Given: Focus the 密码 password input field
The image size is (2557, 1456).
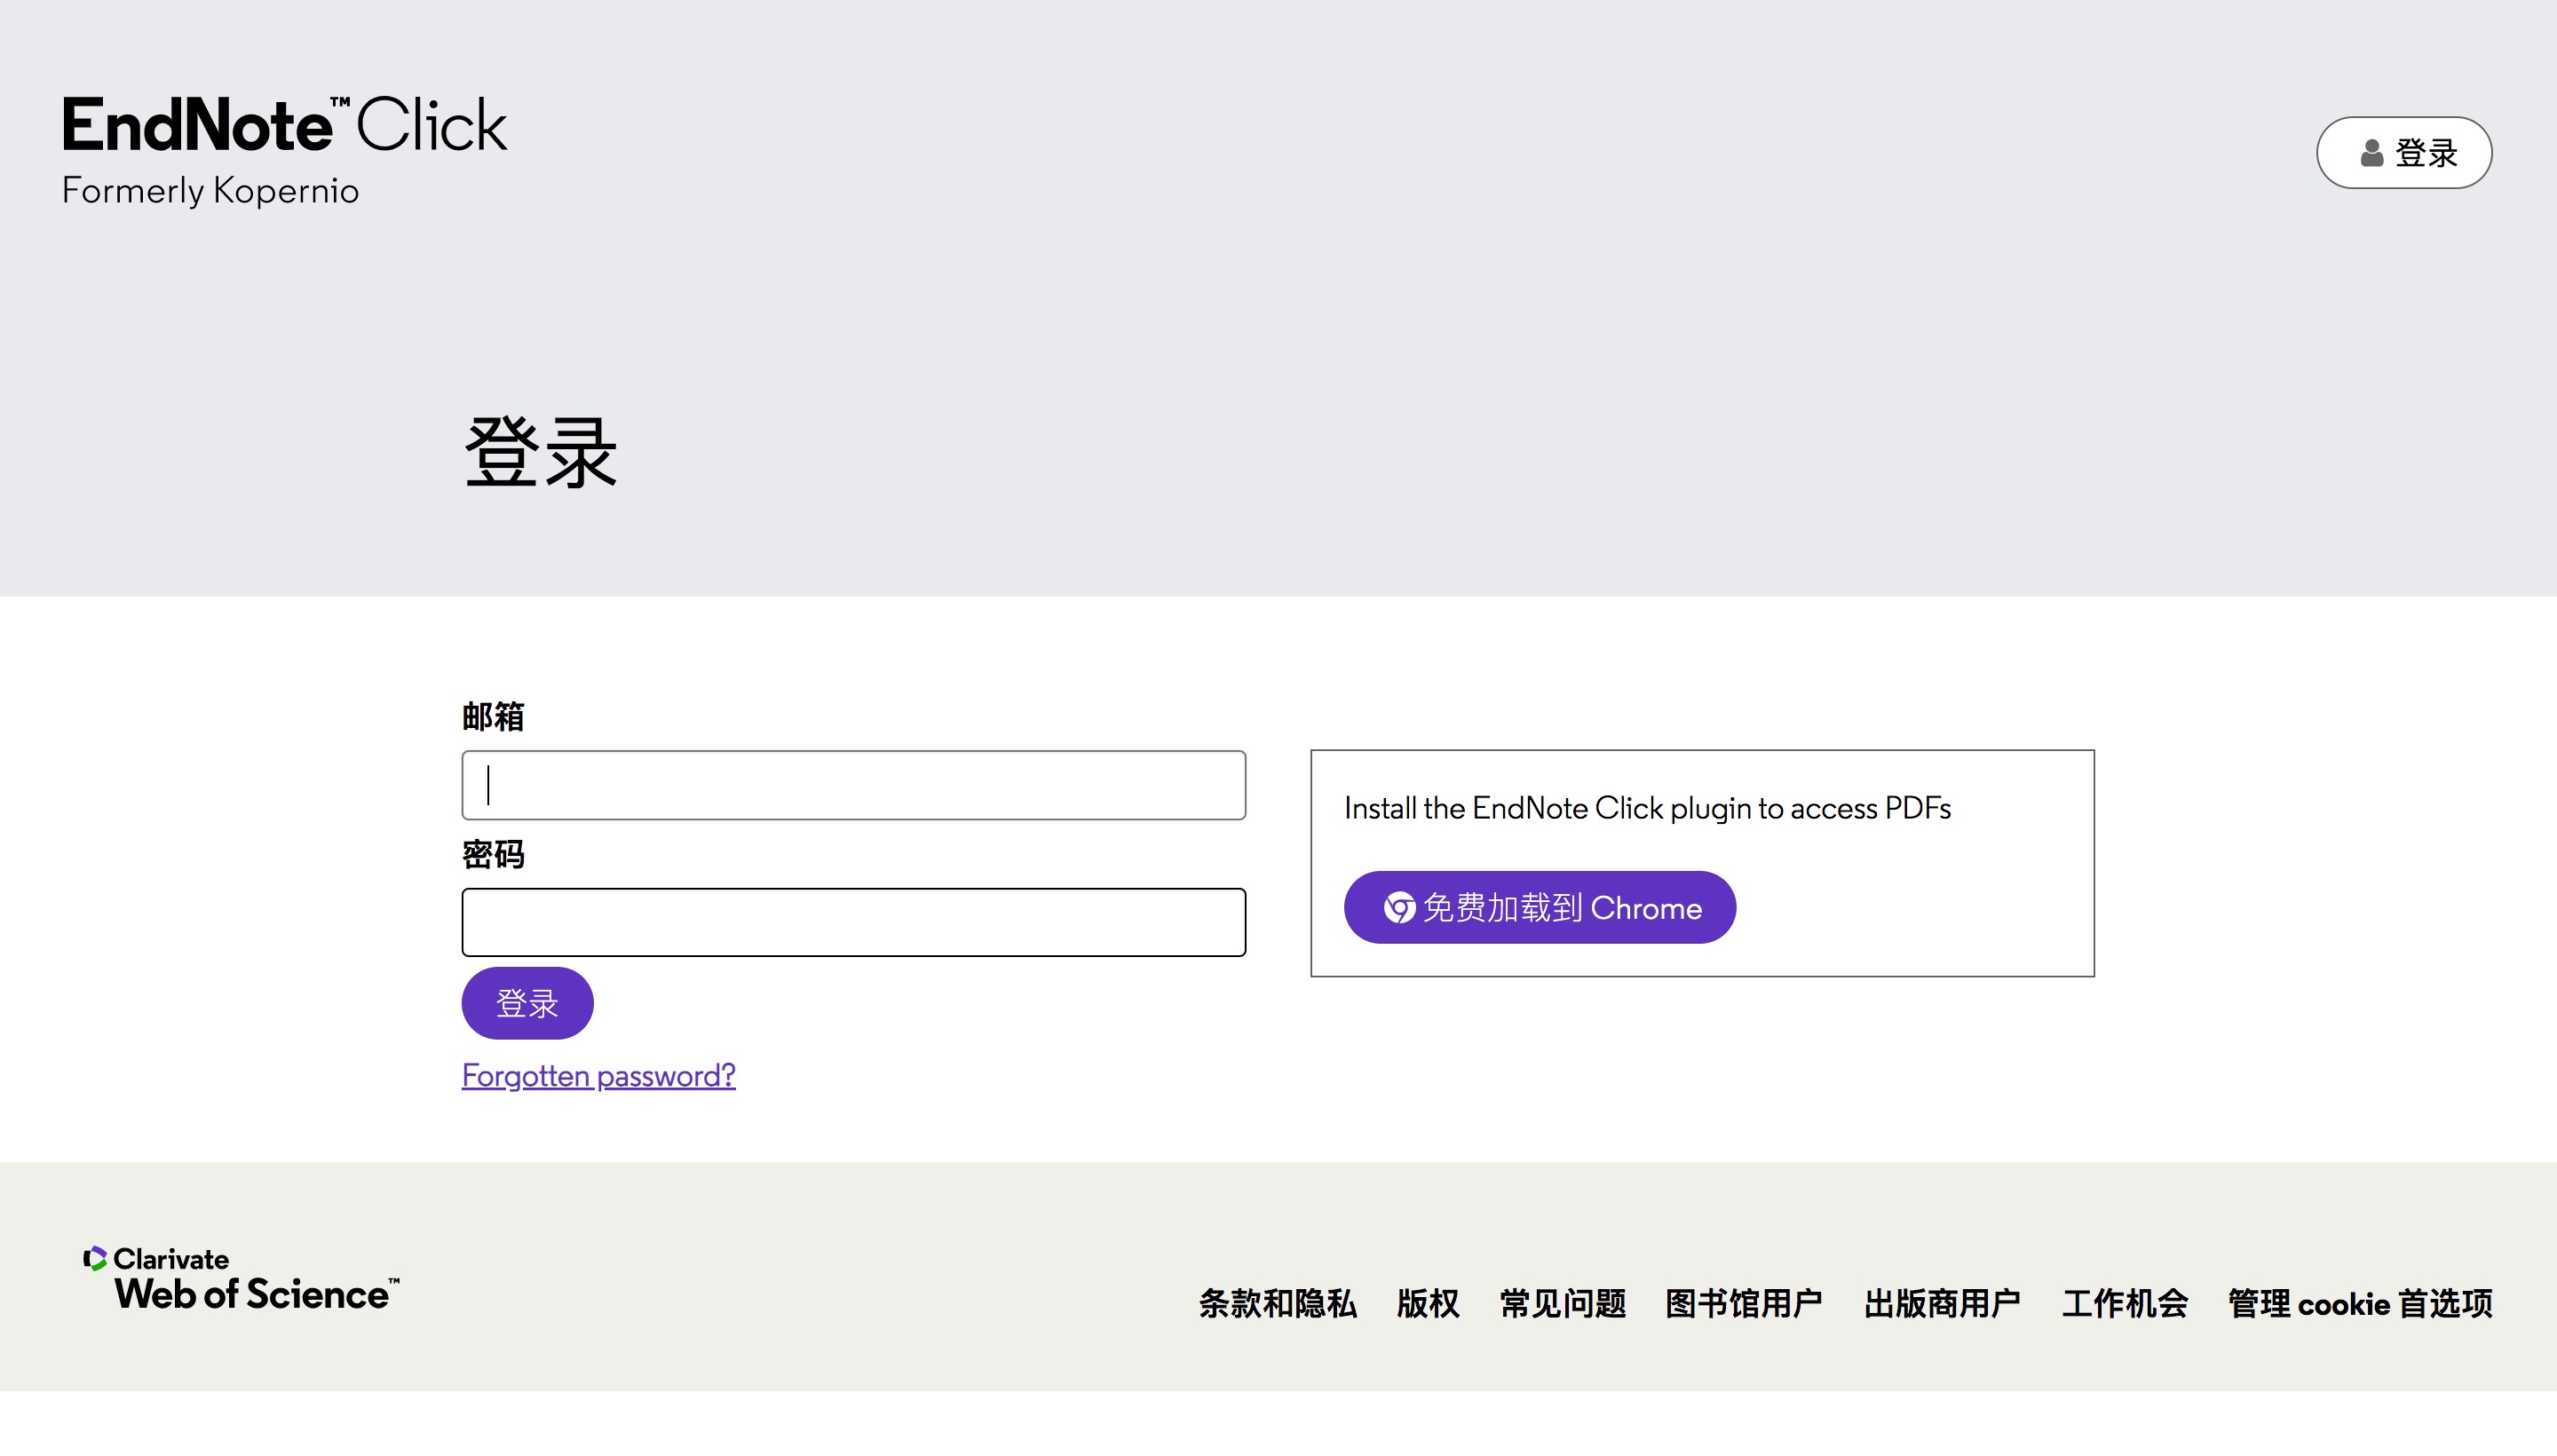Looking at the screenshot, I should point(853,922).
